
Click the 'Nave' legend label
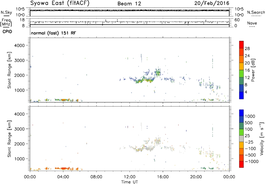252,23
